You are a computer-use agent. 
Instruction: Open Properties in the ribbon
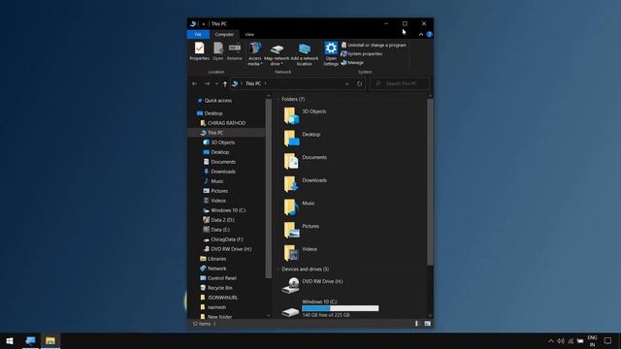pos(199,51)
